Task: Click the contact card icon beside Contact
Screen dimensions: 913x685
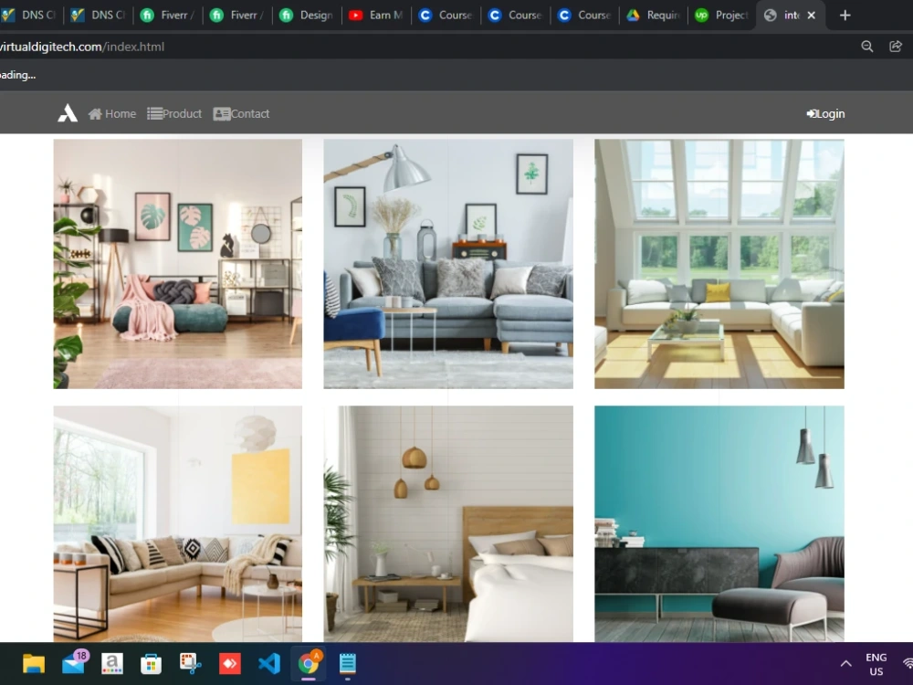Action: pos(221,113)
